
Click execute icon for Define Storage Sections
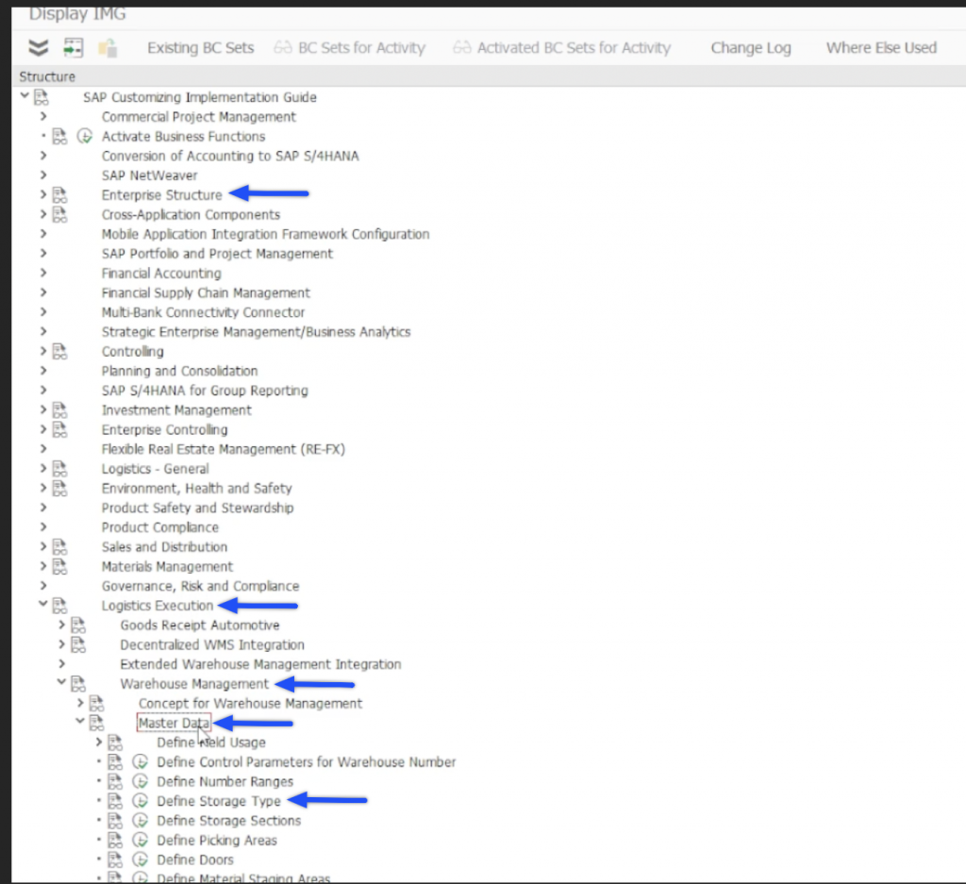141,821
